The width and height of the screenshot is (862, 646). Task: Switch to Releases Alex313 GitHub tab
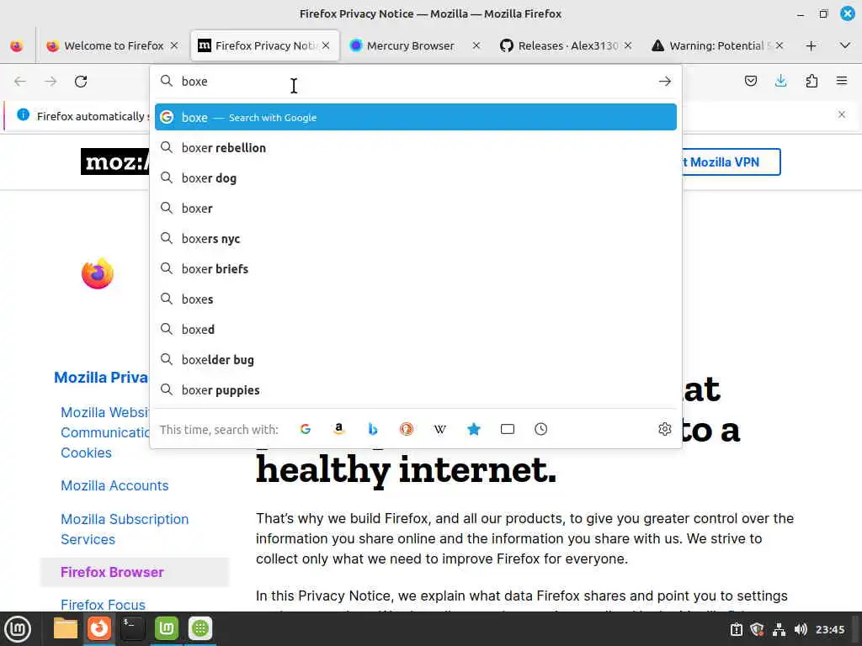point(567,45)
